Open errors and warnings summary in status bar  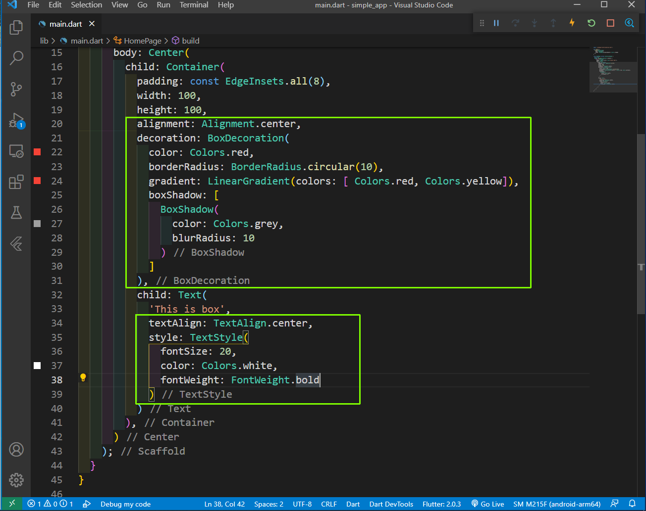click(x=51, y=504)
